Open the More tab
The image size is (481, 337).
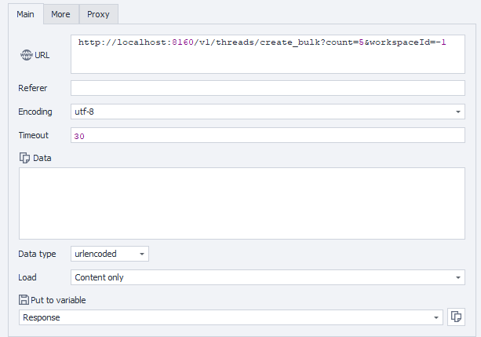pyautogui.click(x=60, y=14)
